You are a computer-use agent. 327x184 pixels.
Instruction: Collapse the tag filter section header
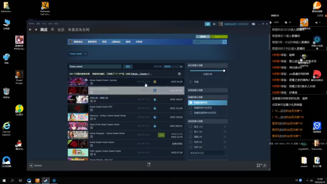[207, 121]
